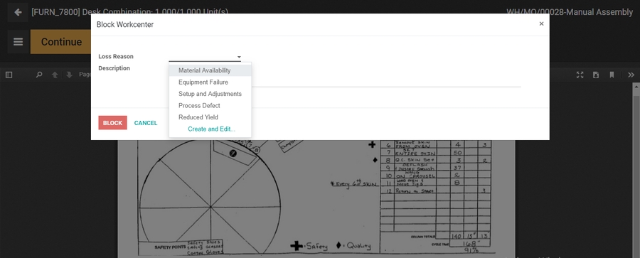Screen dimensions: 640x258
Task: Select Setup and Adjustments loss reason
Action: tap(210, 94)
